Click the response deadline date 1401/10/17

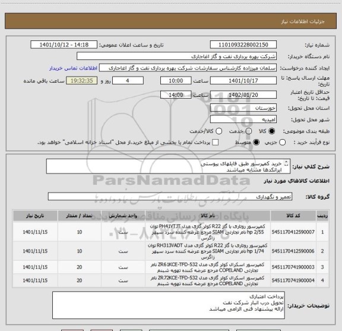point(243,81)
